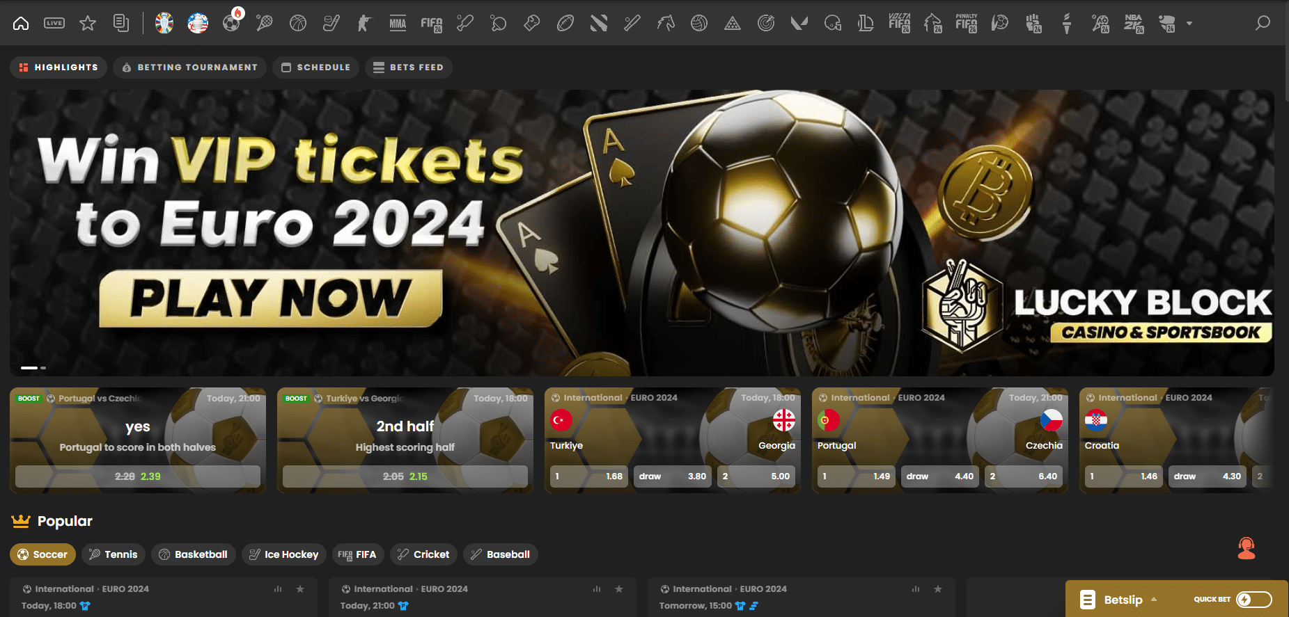Viewport: 1289px width, 617px height.
Task: Select Ice Hockey popular filter
Action: pos(284,554)
